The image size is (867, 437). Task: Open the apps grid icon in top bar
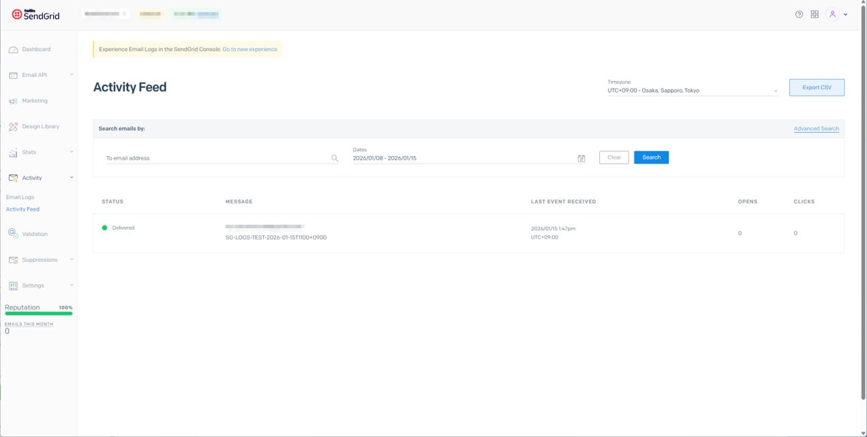pos(814,14)
